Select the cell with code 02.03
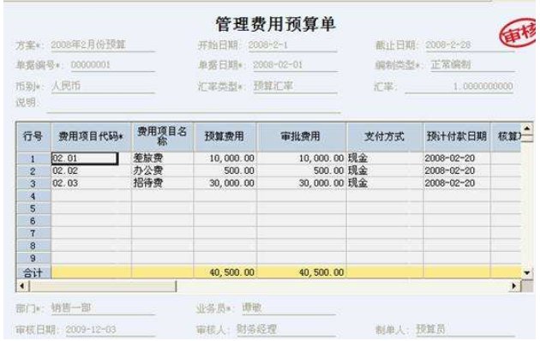This screenshot has height=341, width=540. [91, 183]
